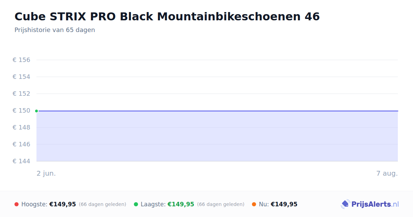
Task: Click the Hoogste price €149,95 value
Action: (63, 204)
